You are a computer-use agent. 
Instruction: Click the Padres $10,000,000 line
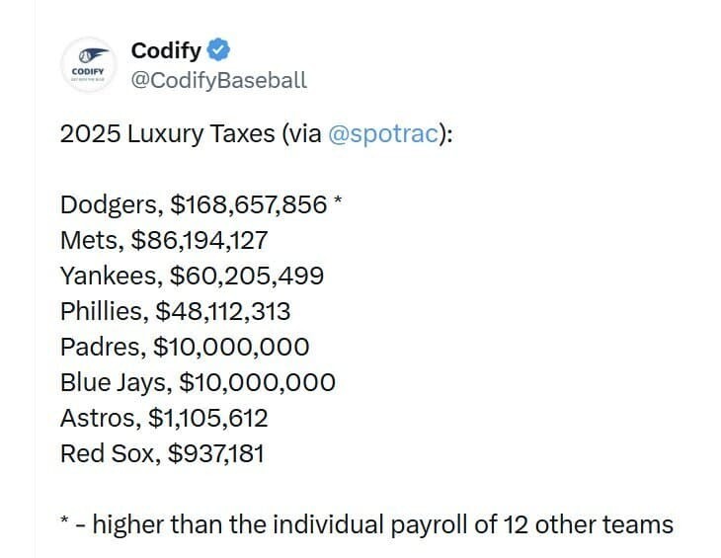185,347
